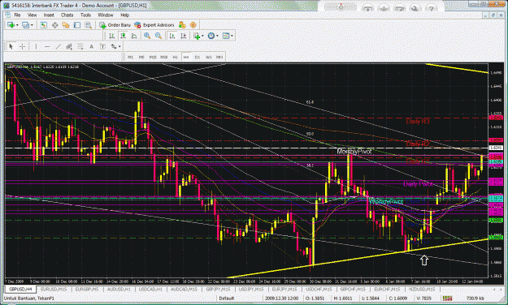Click the people icon after Expert Advisors
508x305 pixels.
(182, 25)
